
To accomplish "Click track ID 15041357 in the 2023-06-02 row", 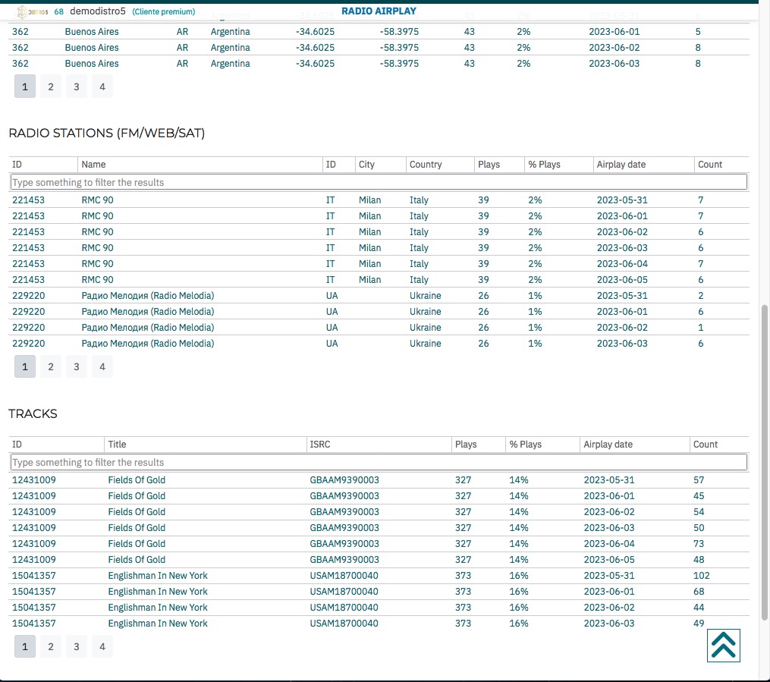I will coord(34,608).
